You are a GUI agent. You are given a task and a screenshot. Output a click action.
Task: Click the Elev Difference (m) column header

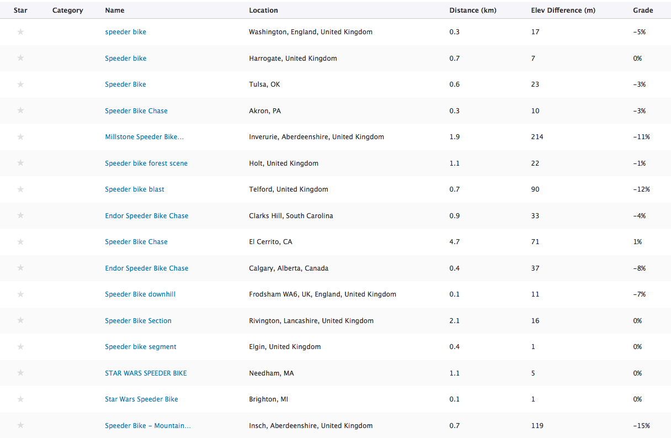pyautogui.click(x=563, y=10)
